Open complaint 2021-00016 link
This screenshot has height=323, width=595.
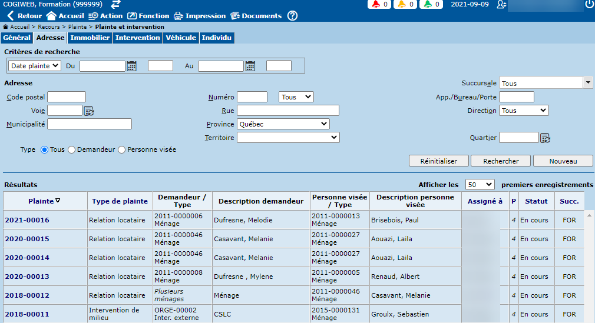pos(27,220)
